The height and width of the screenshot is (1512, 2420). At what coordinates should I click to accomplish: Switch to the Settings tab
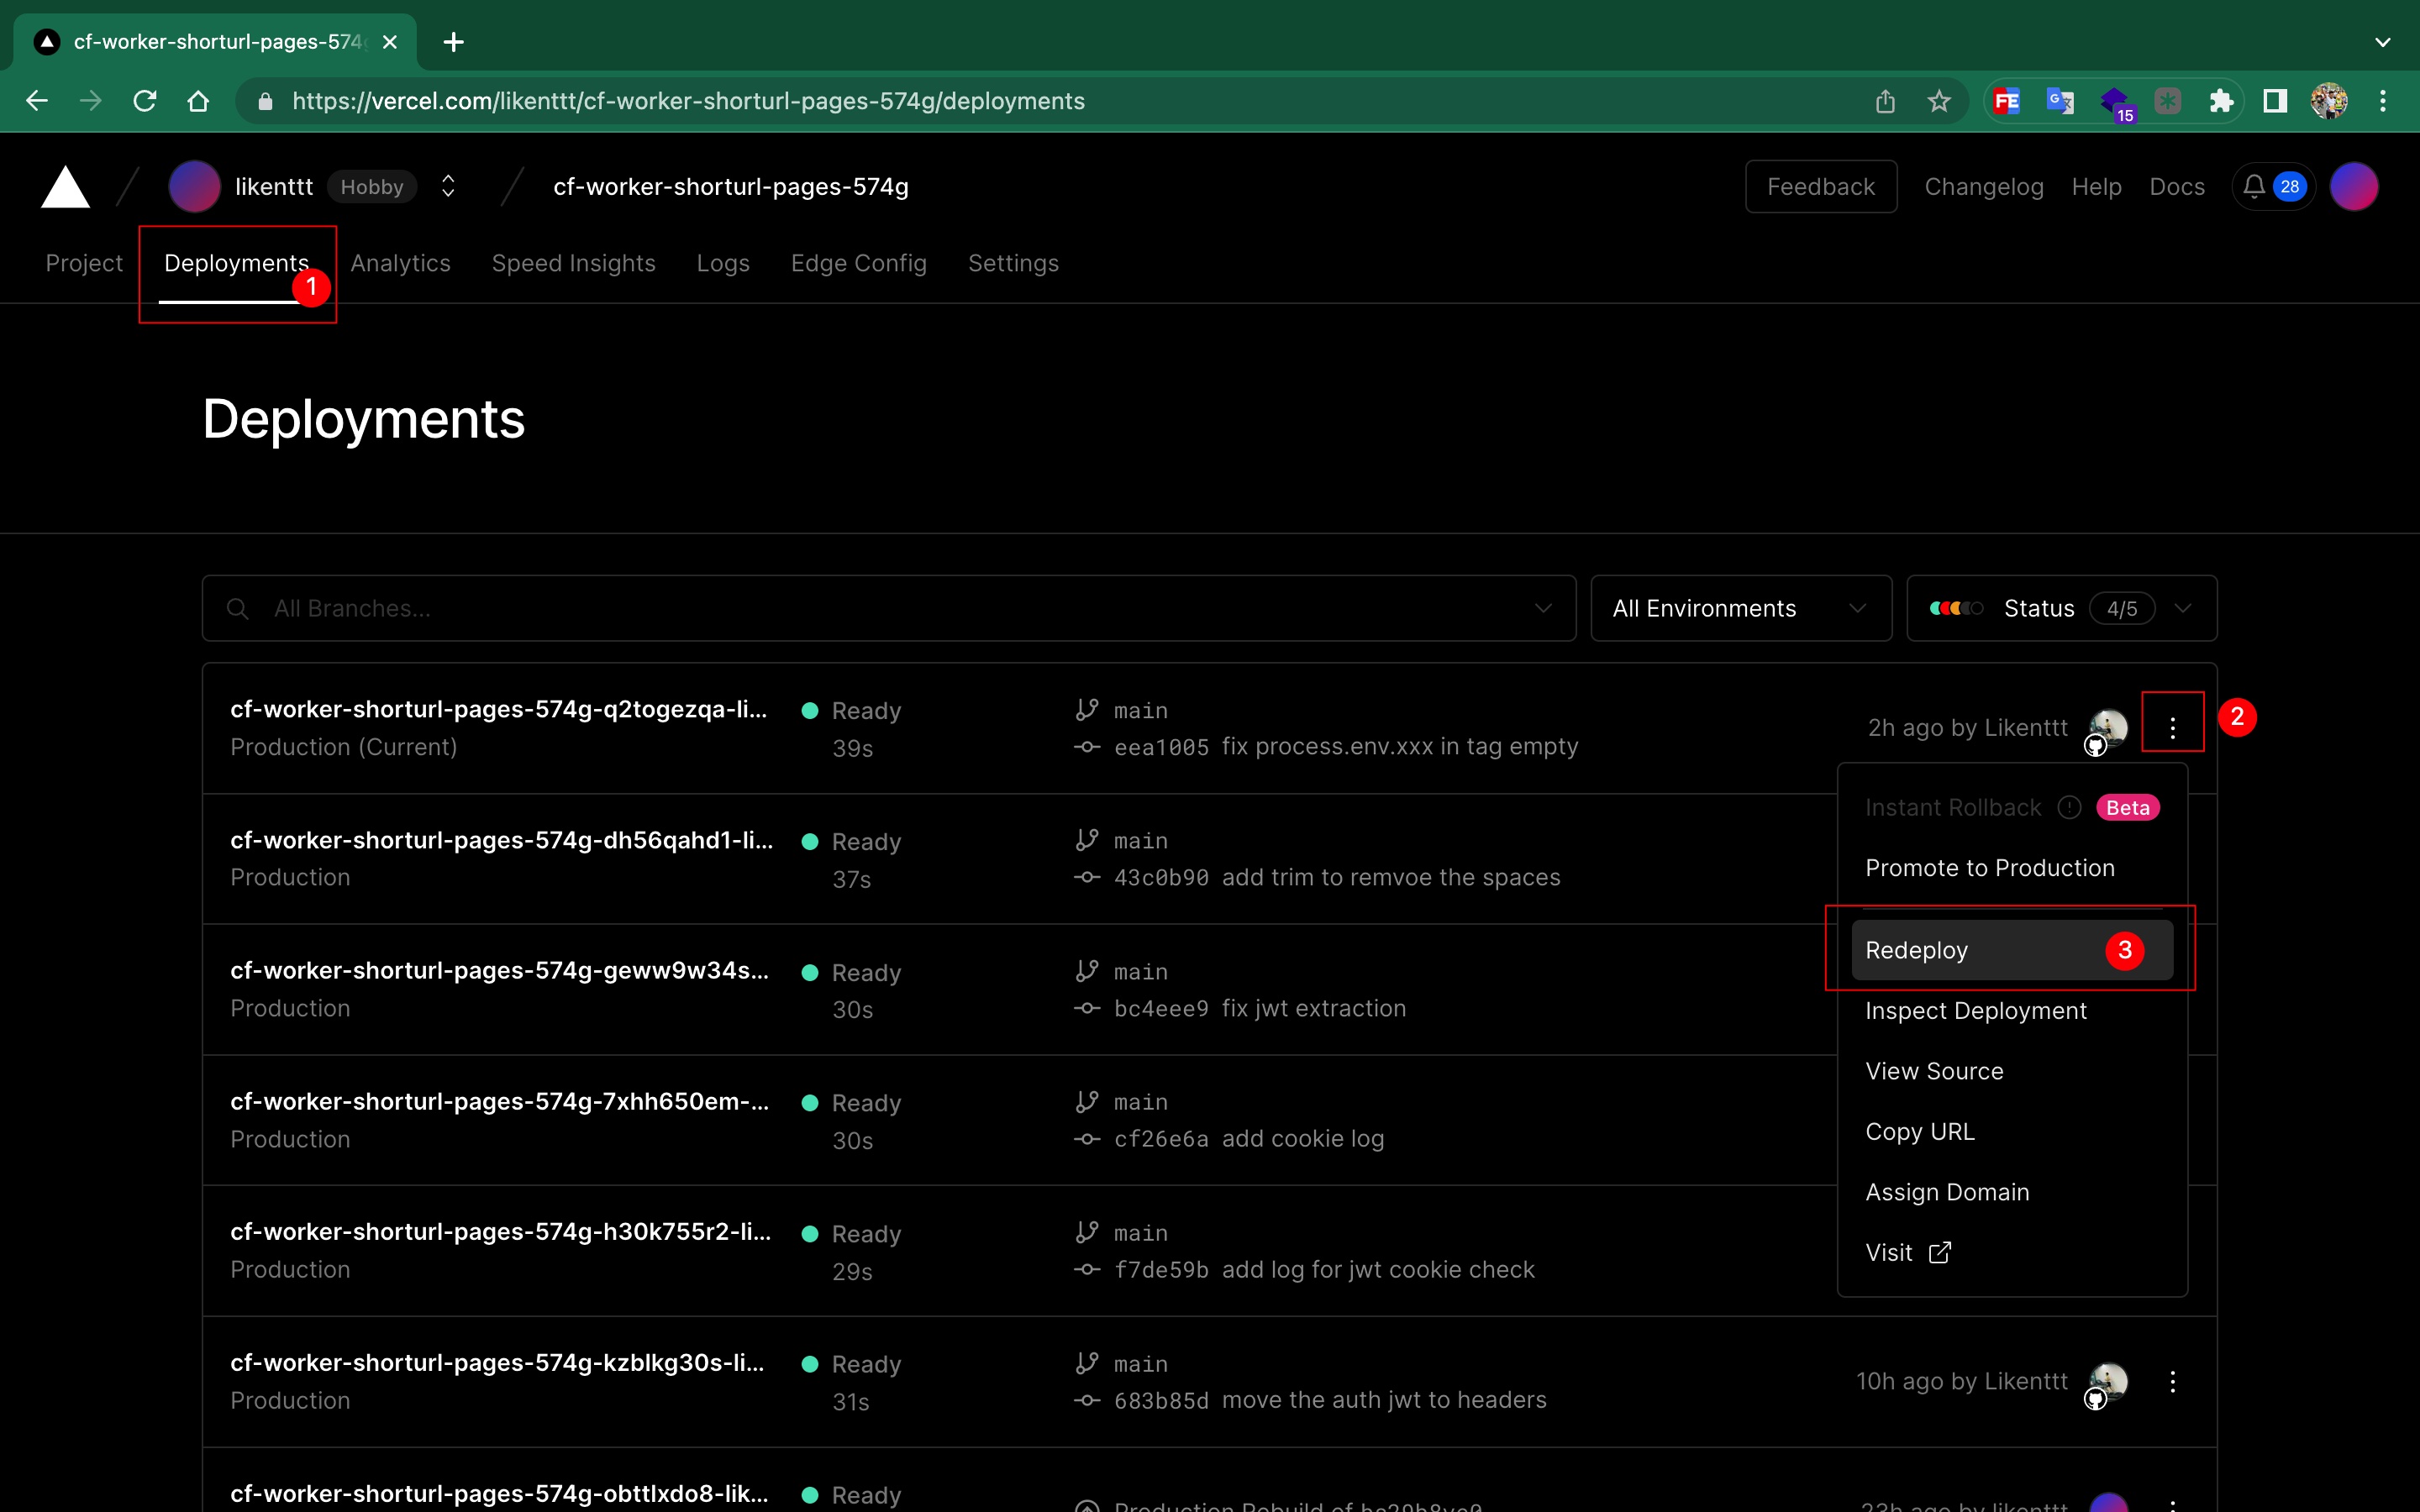[x=1012, y=263]
